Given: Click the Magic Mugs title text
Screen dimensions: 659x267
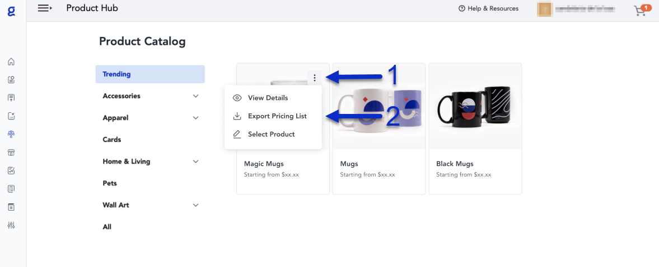Looking at the screenshot, I should tap(264, 164).
